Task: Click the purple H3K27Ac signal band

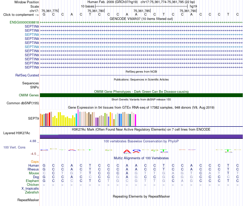Action: (x=141, y=136)
